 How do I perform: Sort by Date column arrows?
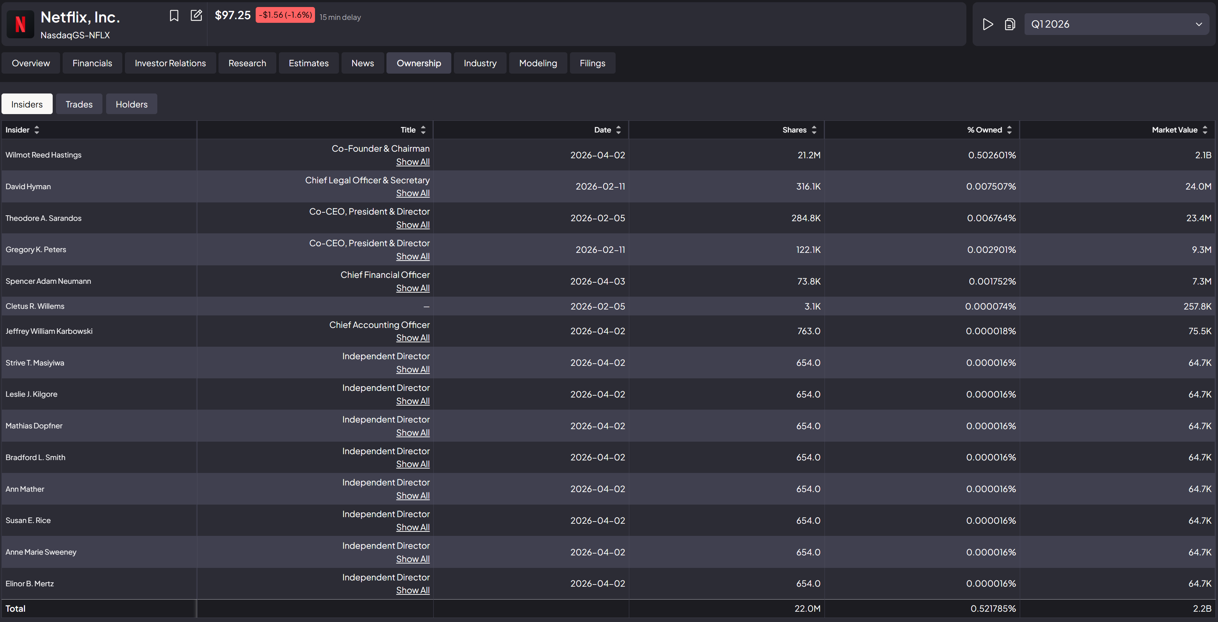(618, 130)
